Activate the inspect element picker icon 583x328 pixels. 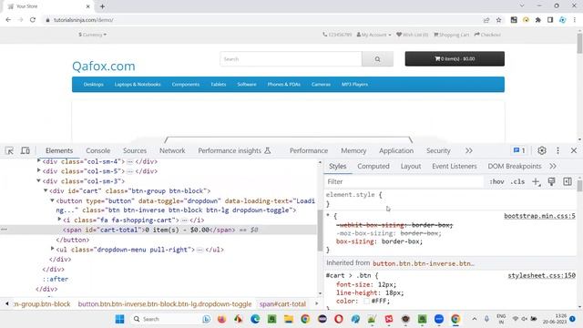click(x=10, y=150)
